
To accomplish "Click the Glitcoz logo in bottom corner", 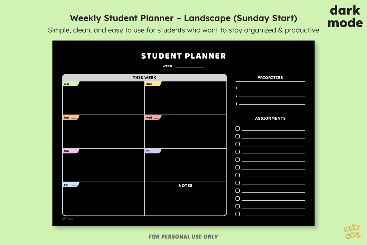I will (x=352, y=231).
